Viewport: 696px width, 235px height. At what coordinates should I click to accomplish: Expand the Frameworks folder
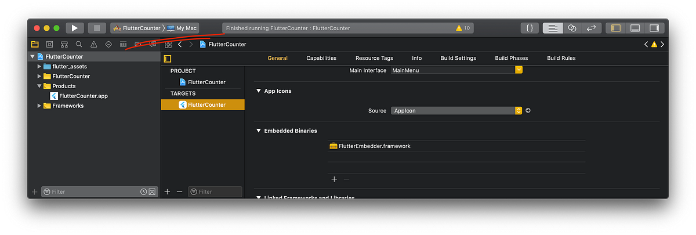(39, 106)
